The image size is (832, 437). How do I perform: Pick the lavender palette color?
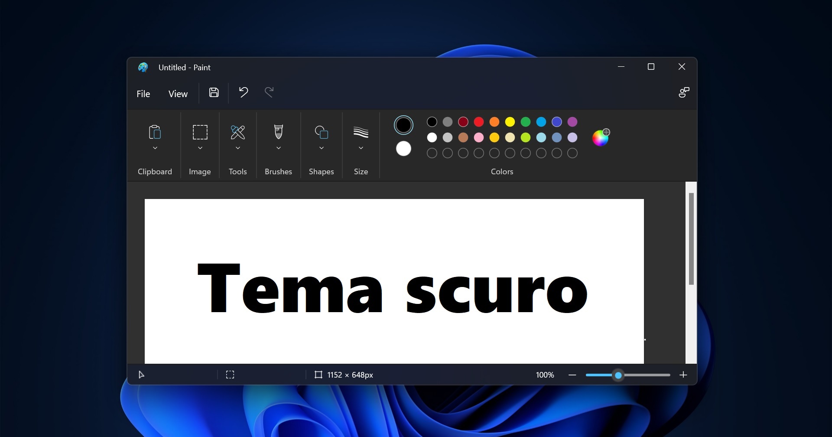point(572,137)
